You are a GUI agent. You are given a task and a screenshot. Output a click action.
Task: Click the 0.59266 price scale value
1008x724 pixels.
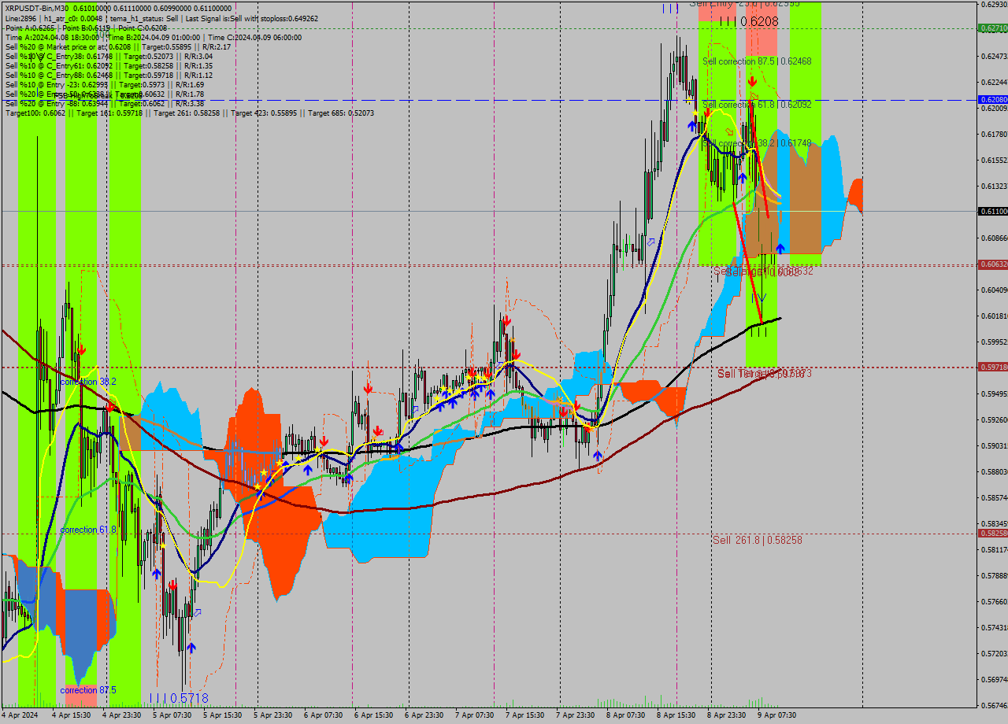pyautogui.click(x=995, y=419)
